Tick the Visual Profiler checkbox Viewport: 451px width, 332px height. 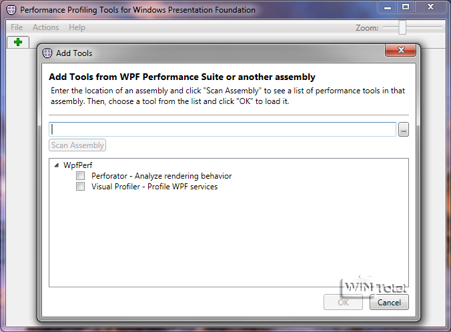tap(80, 186)
